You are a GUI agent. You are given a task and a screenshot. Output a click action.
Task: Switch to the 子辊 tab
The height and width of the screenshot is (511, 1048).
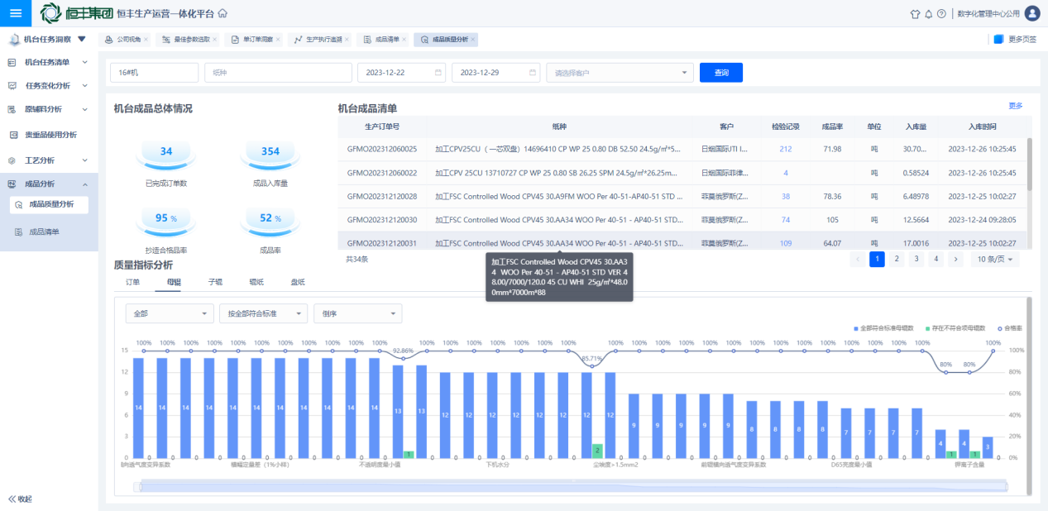(215, 282)
